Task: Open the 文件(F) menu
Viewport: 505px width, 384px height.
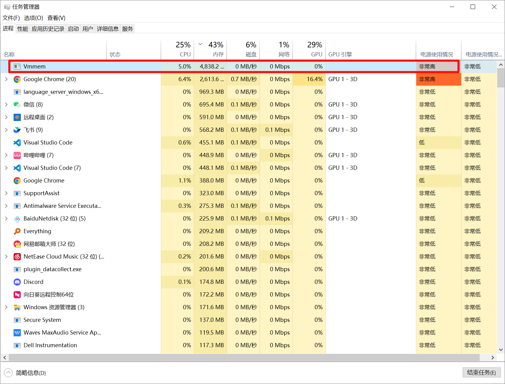Action: (11, 18)
